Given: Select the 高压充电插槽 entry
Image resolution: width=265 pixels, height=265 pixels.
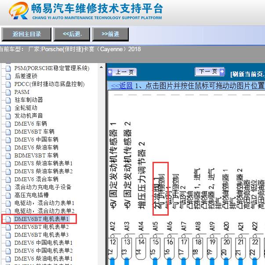Looking at the screenshot, I should [32, 195].
